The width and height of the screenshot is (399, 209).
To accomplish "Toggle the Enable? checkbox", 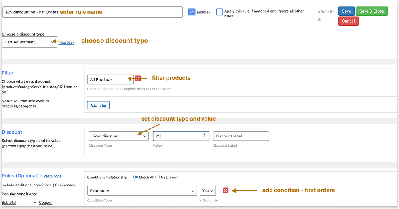I will pos(192,12).
